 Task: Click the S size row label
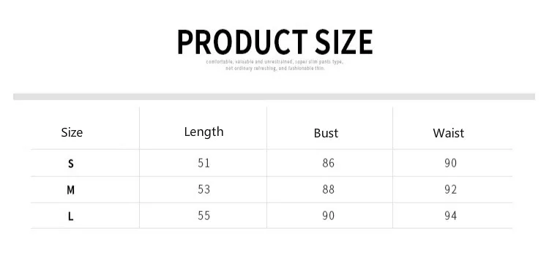(71, 163)
